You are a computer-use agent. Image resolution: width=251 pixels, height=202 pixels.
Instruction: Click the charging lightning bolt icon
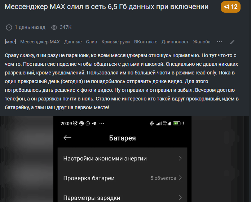(183, 123)
